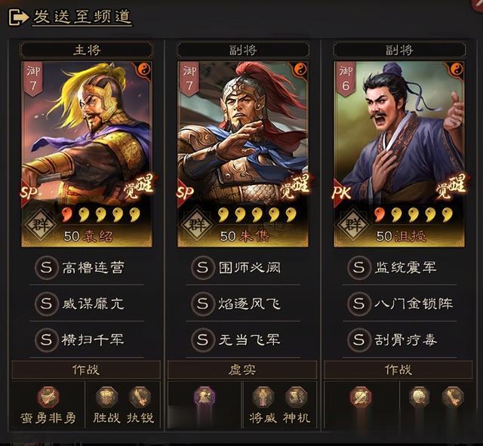Viewport: 483px width, 446px height.
Task: Open the 刮骨疗毒 skill entry
Action: click(399, 340)
